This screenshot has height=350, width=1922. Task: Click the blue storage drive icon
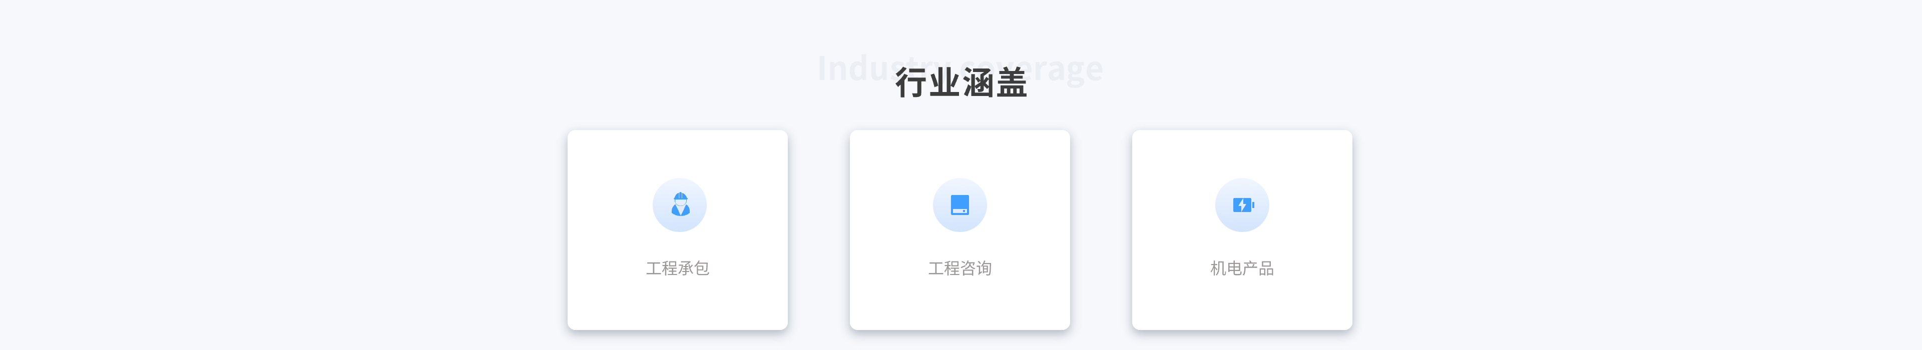(959, 205)
